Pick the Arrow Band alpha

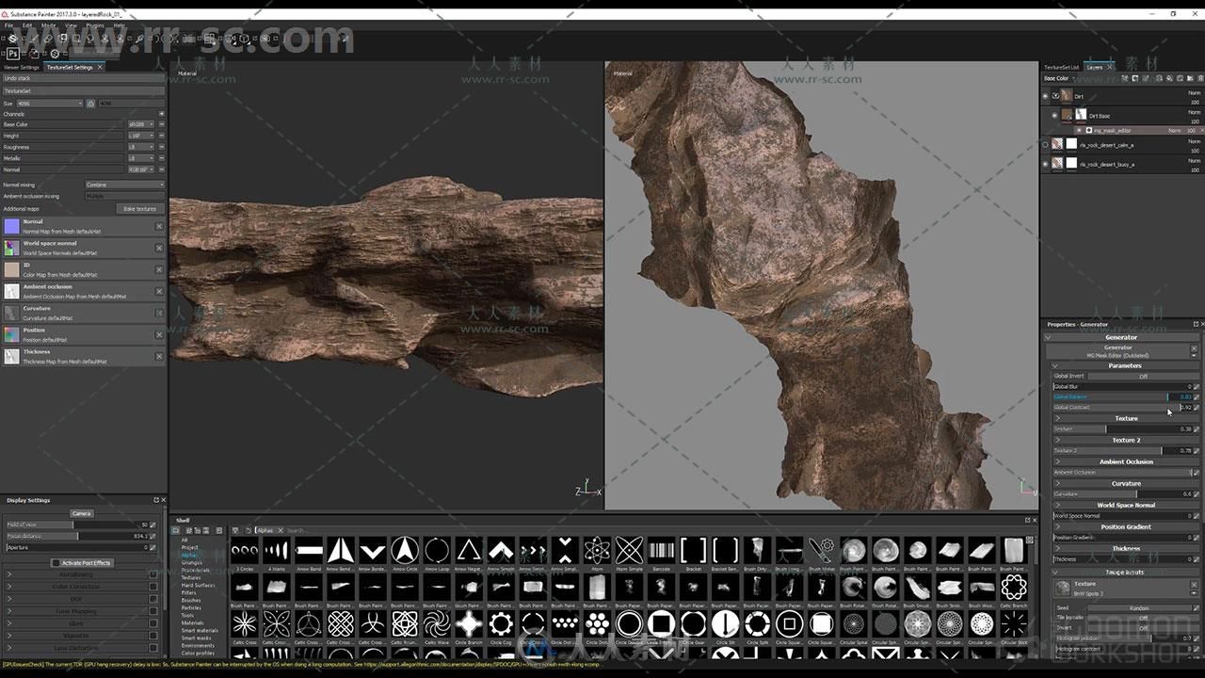coord(309,549)
